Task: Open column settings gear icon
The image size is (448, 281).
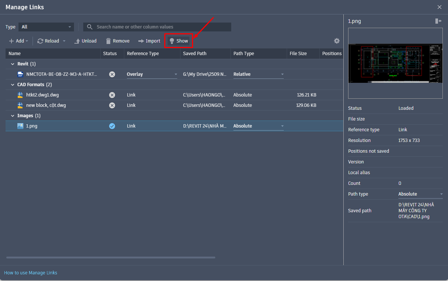Action: (x=337, y=41)
